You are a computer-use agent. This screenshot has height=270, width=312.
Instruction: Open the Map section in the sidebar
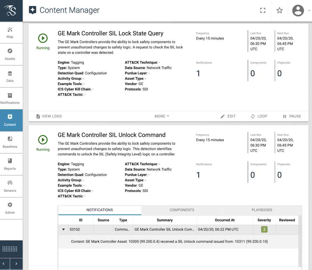point(10,33)
